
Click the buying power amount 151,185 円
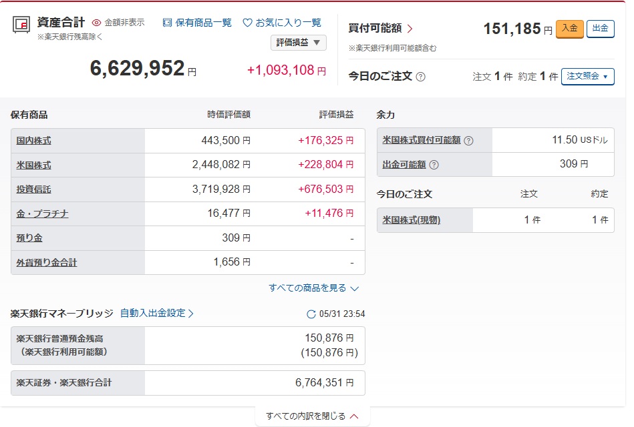[x=518, y=29]
